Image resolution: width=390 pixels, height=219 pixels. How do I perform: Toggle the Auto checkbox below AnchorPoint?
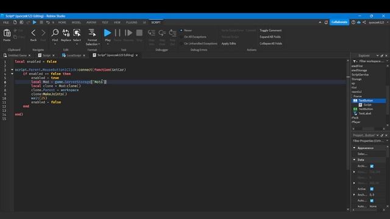372,200
